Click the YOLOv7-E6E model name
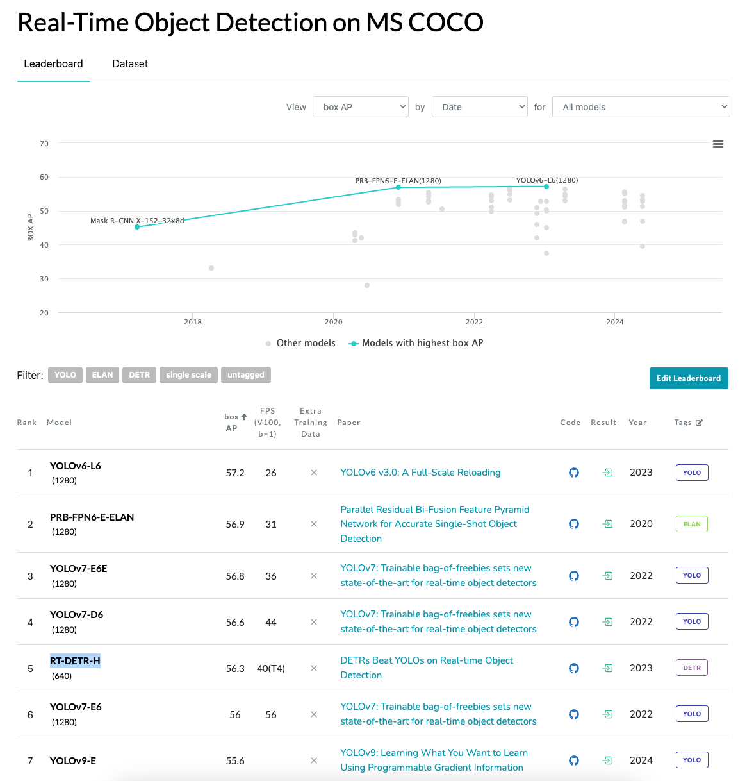The width and height of the screenshot is (754, 781). [79, 569]
